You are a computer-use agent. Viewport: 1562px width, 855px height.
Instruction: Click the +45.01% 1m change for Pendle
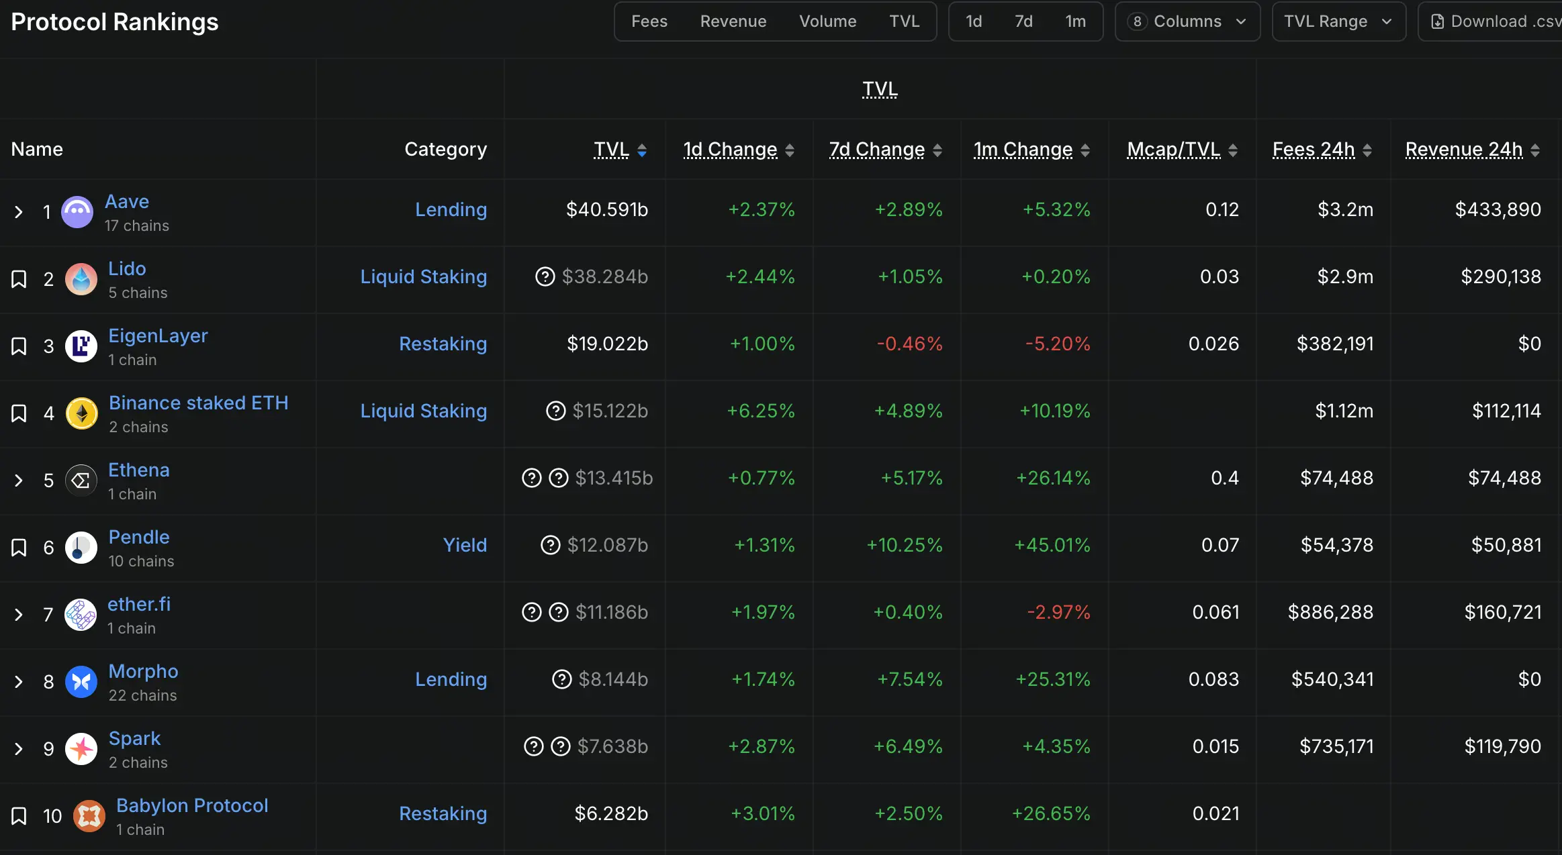1052,545
